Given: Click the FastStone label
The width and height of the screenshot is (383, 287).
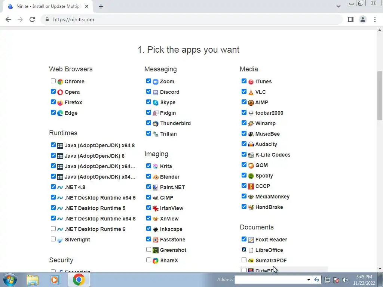Looking at the screenshot, I should tap(172, 240).
